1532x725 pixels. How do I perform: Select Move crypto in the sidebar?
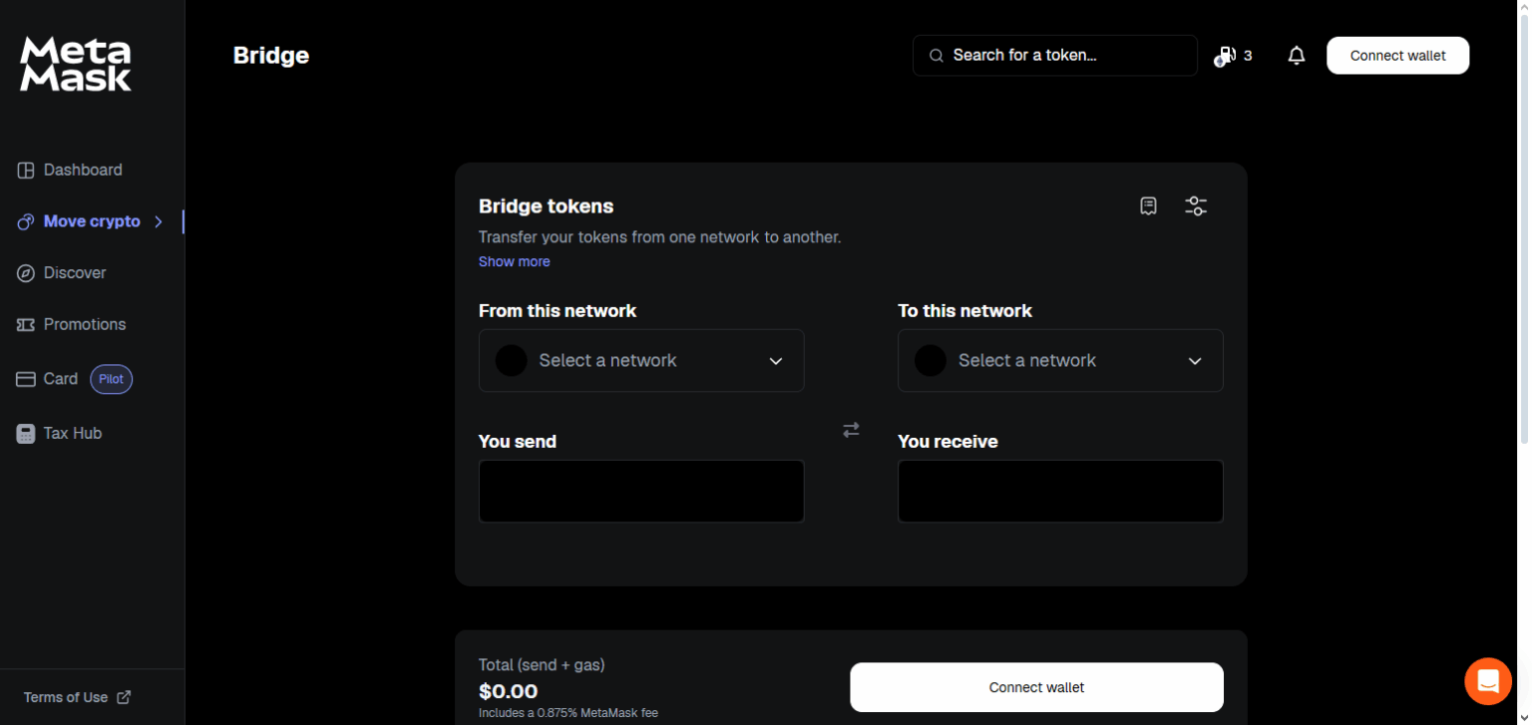point(92,221)
